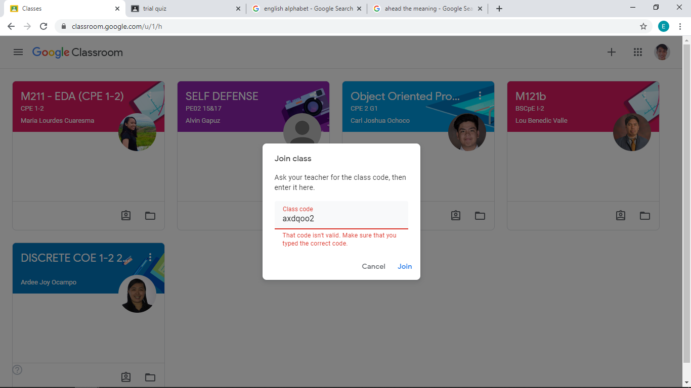Screen dimensions: 691x388
Task: Open the M211 - EDA (CPE 1-2) class
Action: point(72,96)
